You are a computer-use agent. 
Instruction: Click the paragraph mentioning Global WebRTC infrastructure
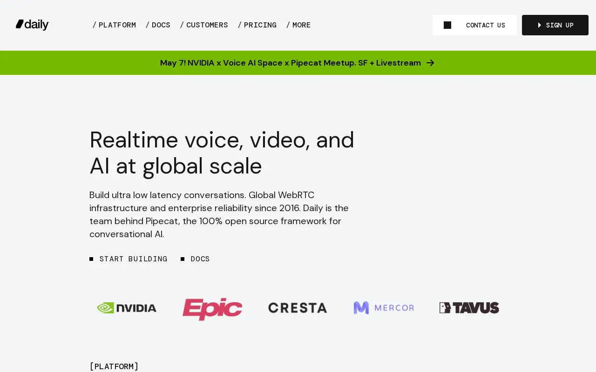point(219,214)
